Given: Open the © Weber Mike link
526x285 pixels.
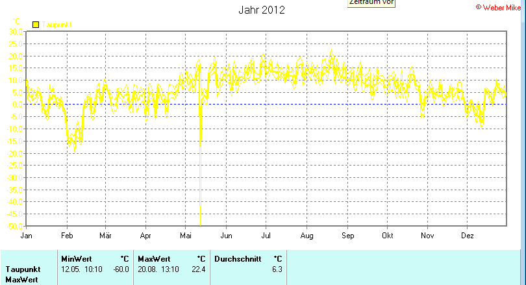Looking at the screenshot, I should pyautogui.click(x=499, y=6).
